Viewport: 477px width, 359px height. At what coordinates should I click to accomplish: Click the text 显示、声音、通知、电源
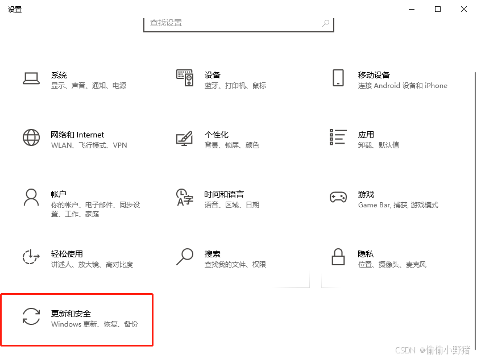[89, 86]
